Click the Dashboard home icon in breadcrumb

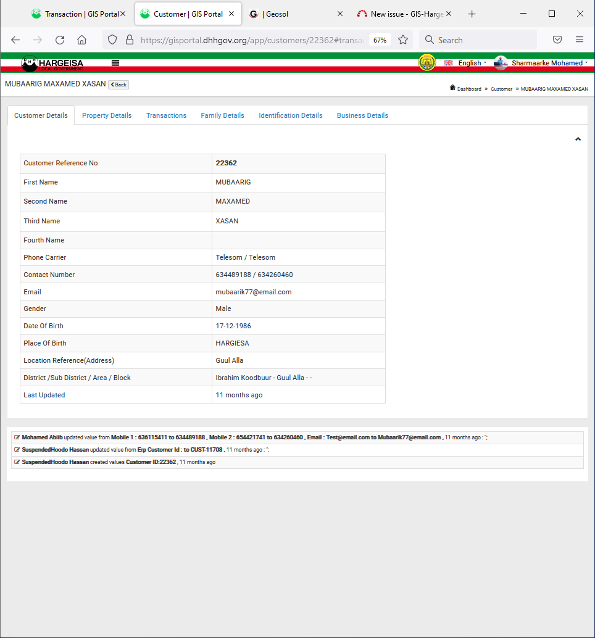[452, 88]
